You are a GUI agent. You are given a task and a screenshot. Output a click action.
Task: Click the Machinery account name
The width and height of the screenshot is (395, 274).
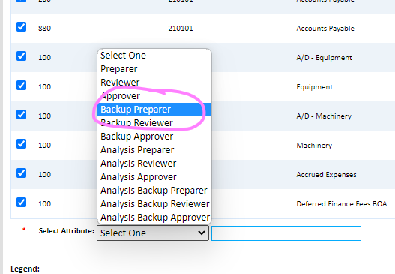click(314, 146)
